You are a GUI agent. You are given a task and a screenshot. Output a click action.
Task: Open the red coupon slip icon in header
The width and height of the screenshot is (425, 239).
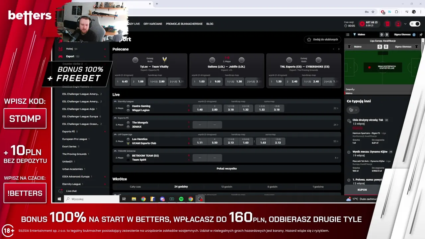point(387,24)
